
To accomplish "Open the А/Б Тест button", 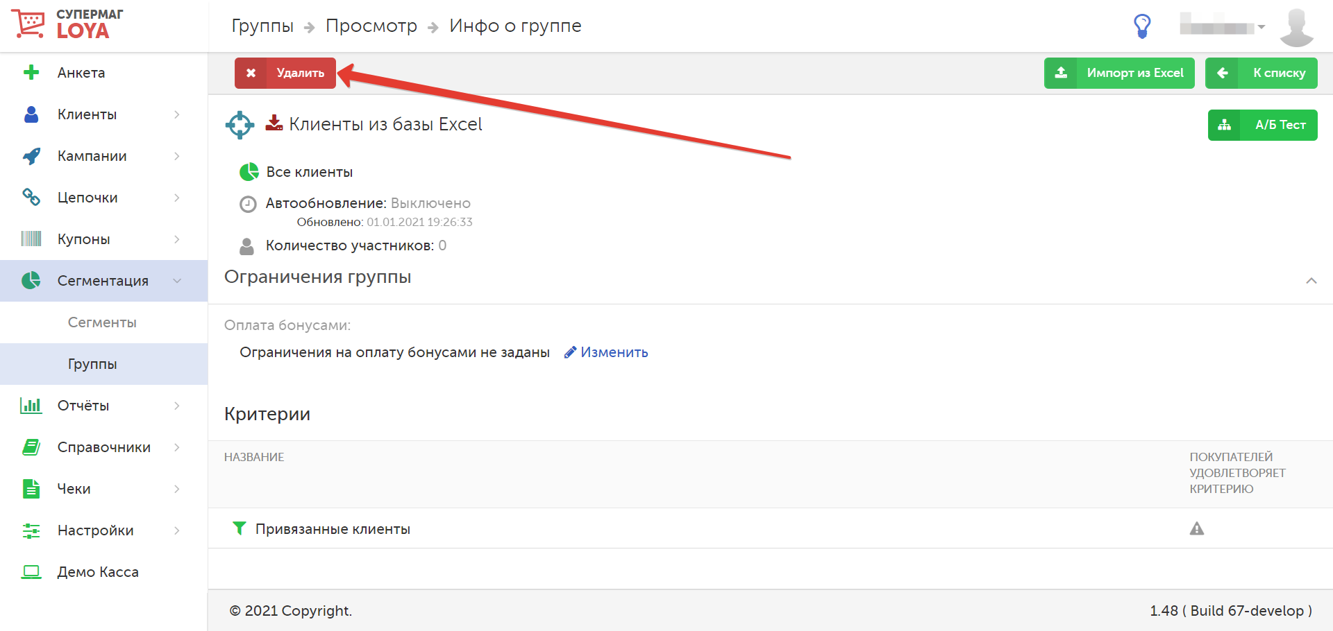I will pyautogui.click(x=1263, y=125).
